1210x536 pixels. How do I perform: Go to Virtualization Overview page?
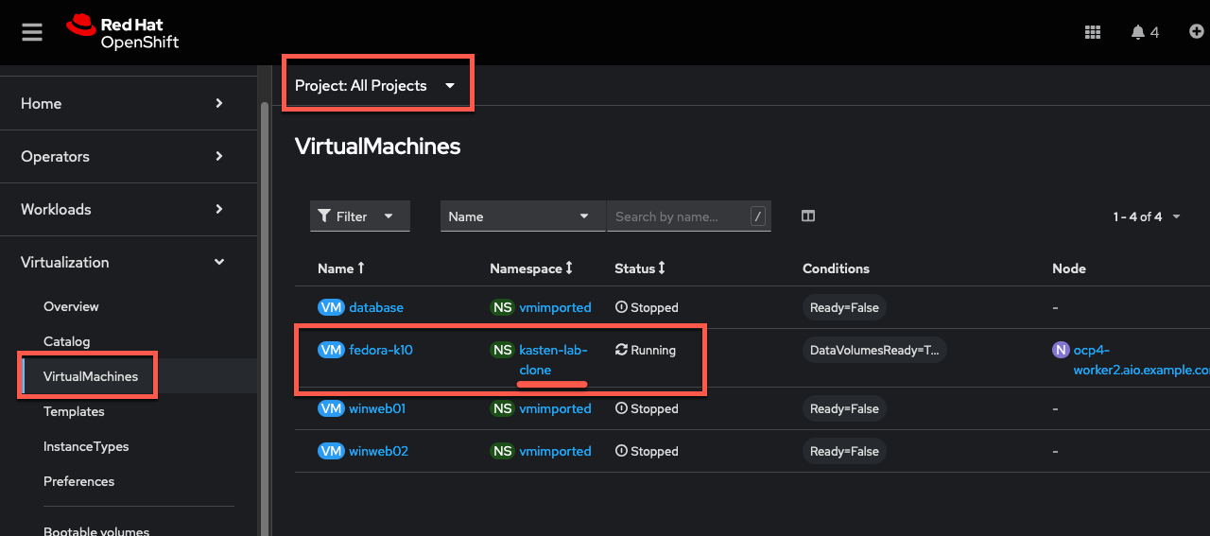[x=71, y=306]
